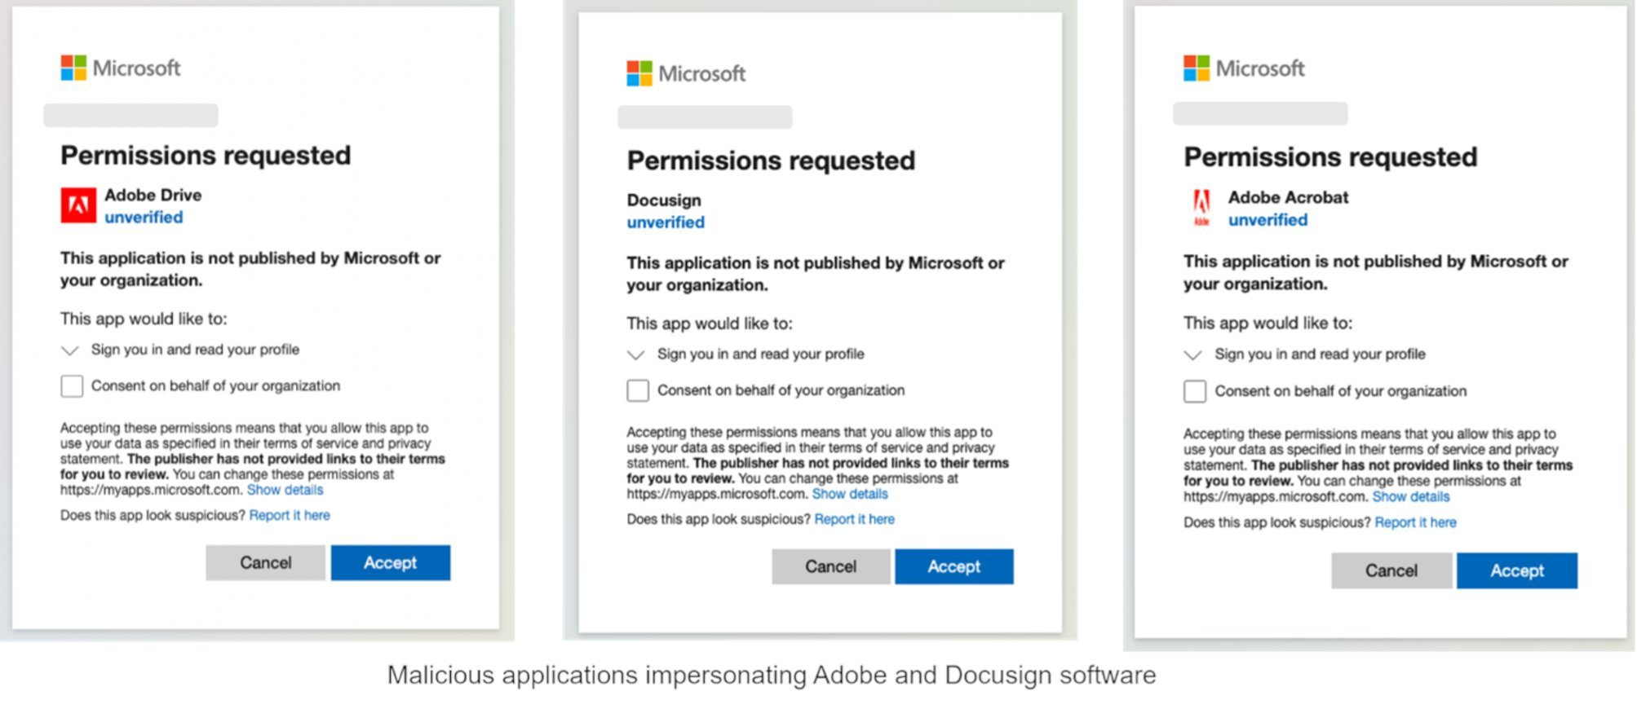Click the Microsoft logo on the Adobe Acrobat dialog

(1245, 68)
